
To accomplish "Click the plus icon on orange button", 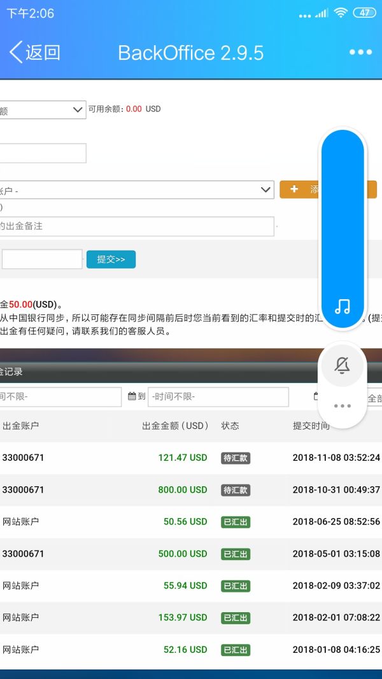I will tap(294, 189).
